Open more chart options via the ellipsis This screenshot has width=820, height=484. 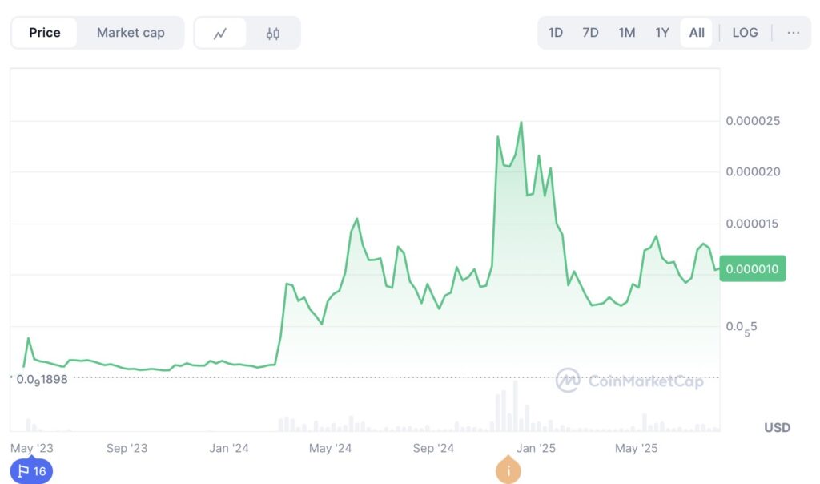[x=794, y=33]
